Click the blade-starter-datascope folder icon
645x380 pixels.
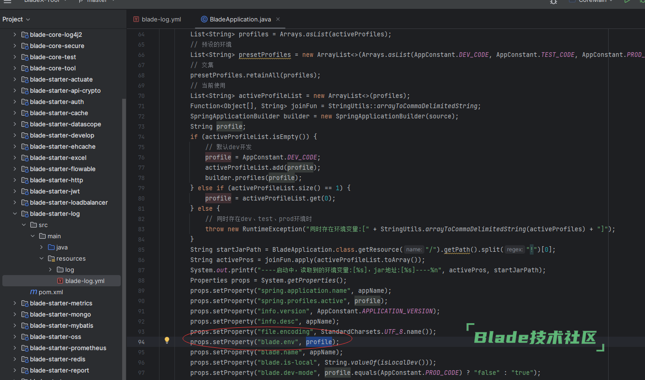coord(25,124)
